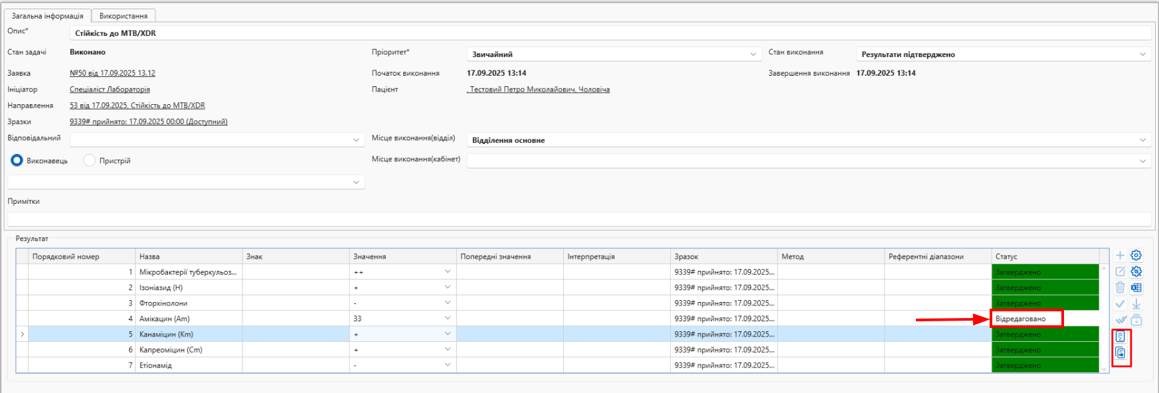Click the Примітки notes input field
The width and height of the screenshot is (1159, 393).
[x=578, y=219]
